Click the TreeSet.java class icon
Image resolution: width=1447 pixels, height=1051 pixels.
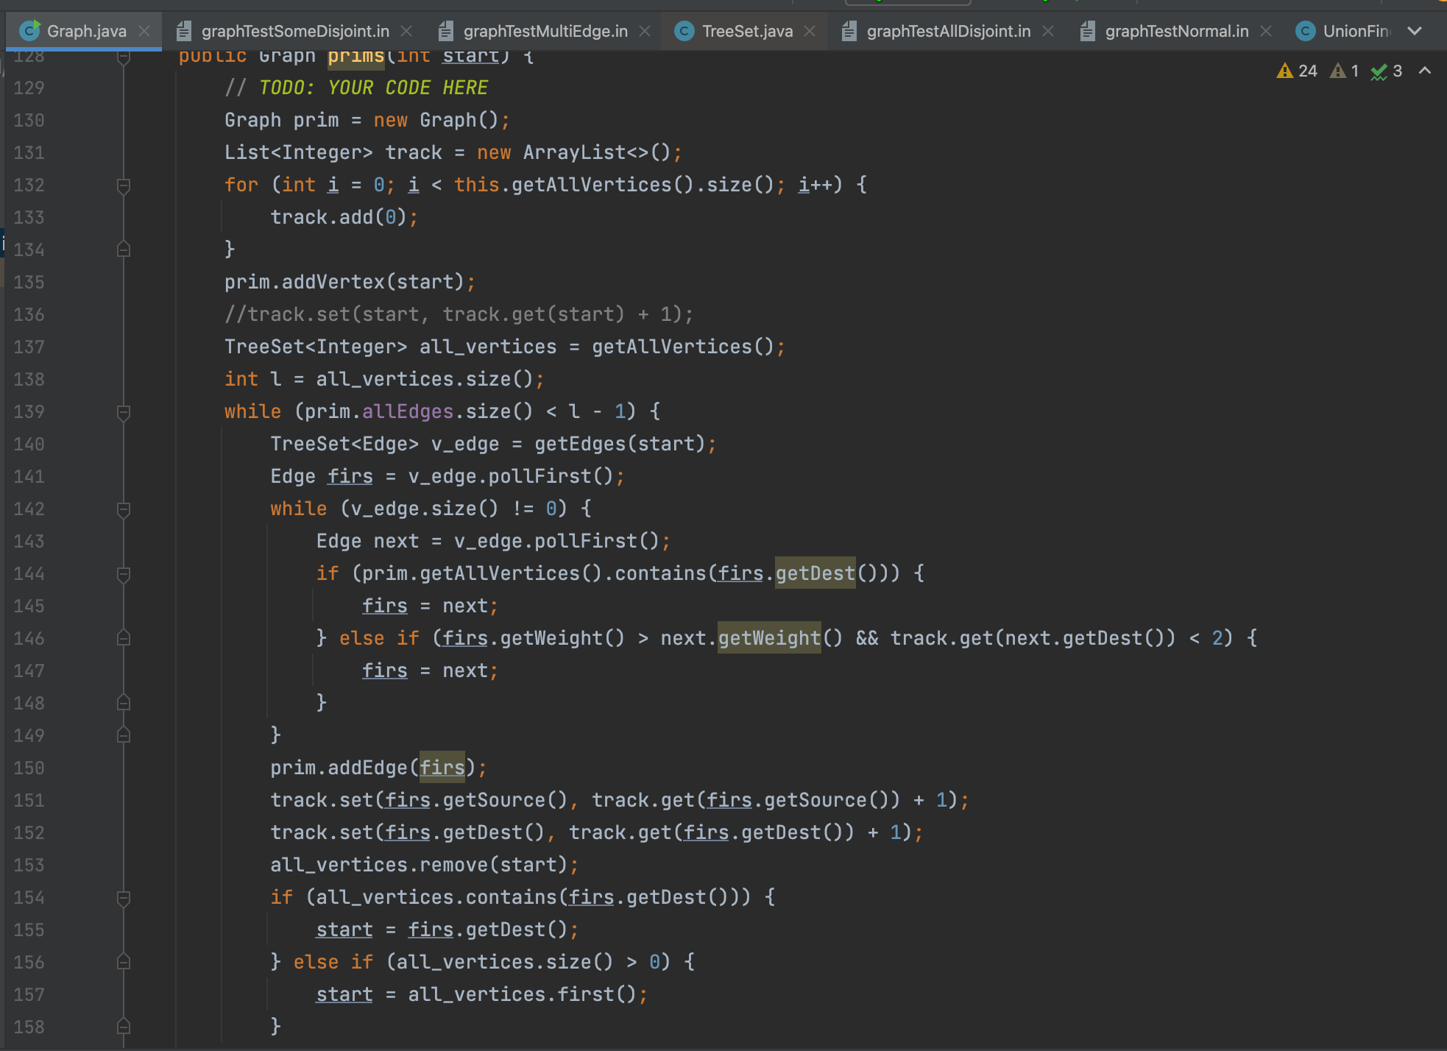point(684,31)
